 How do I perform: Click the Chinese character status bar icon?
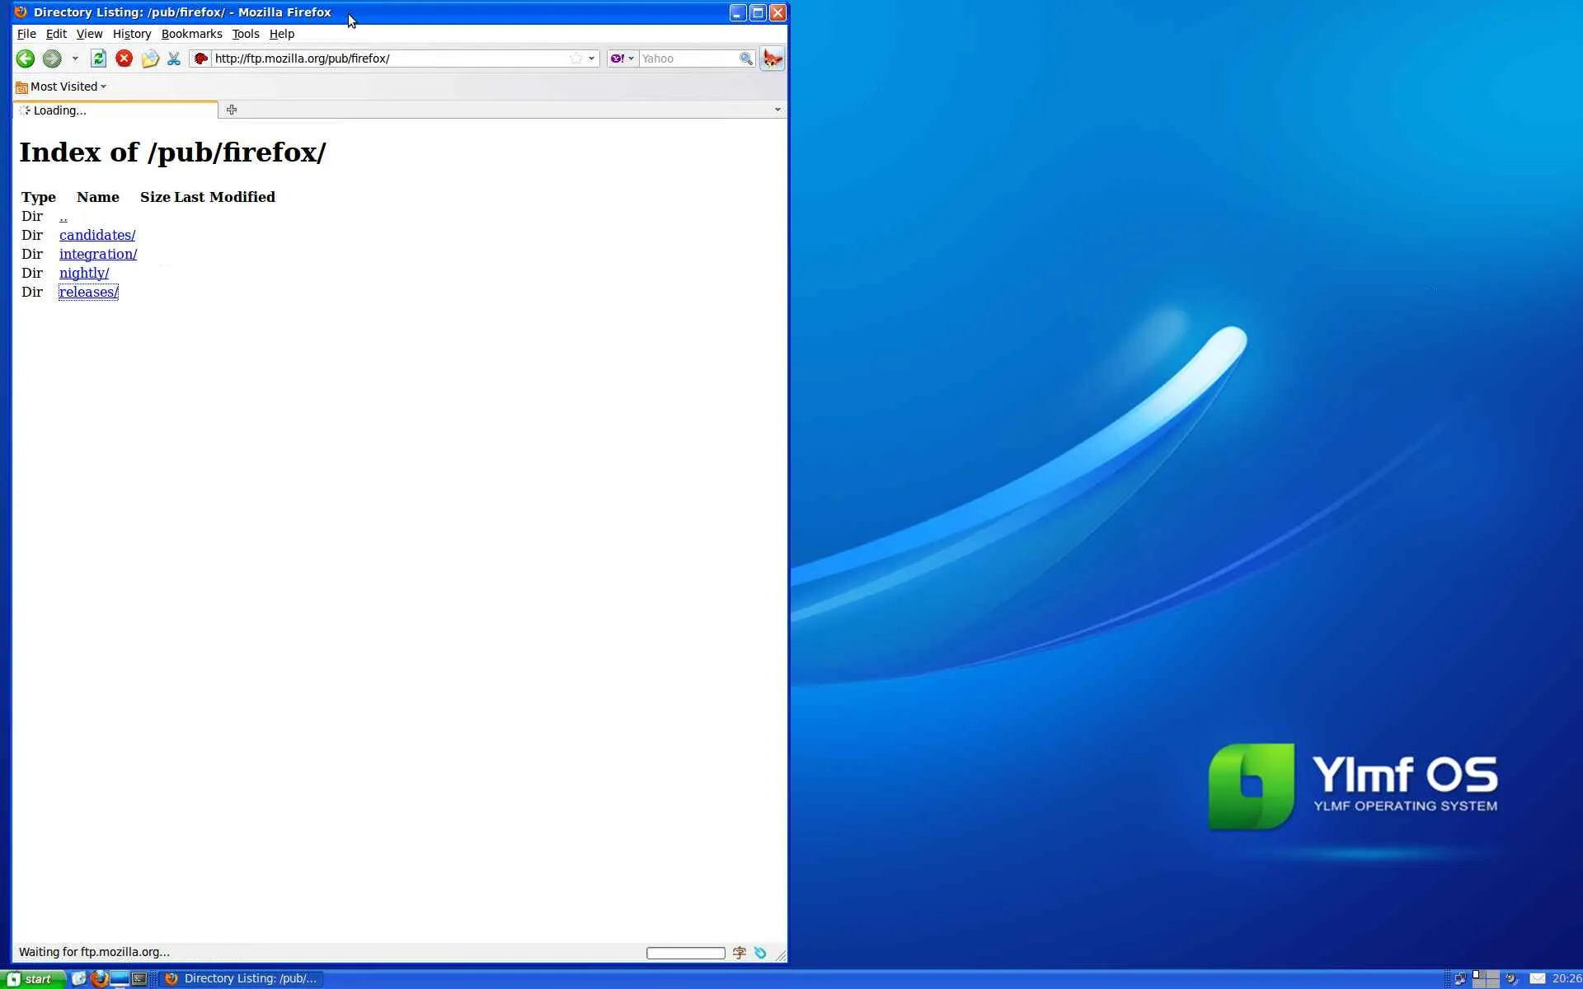(x=739, y=953)
